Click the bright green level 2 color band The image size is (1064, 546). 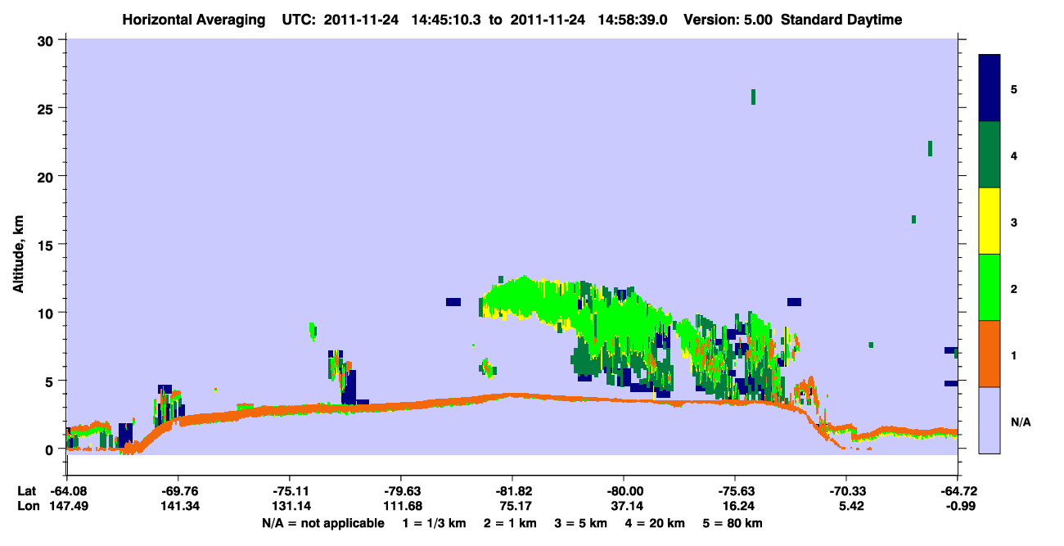click(x=990, y=287)
